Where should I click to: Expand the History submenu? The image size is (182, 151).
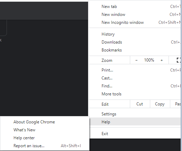point(135,34)
